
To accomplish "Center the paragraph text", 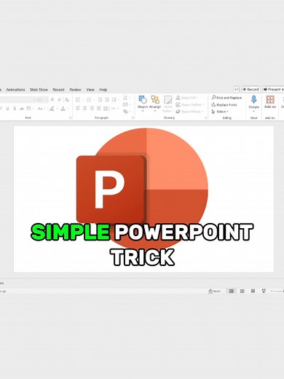I will coord(84,109).
